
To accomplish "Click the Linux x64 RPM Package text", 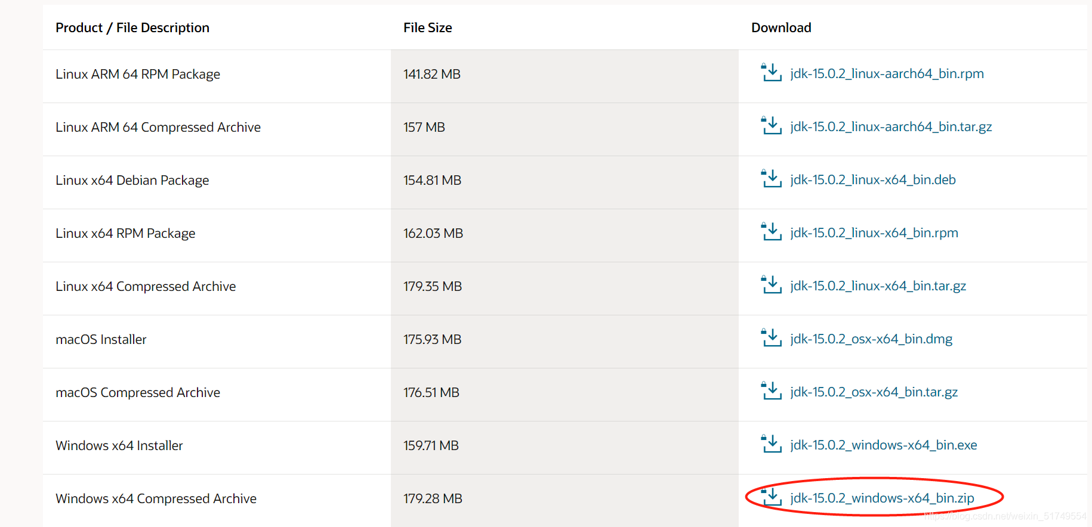I will pyautogui.click(x=125, y=234).
